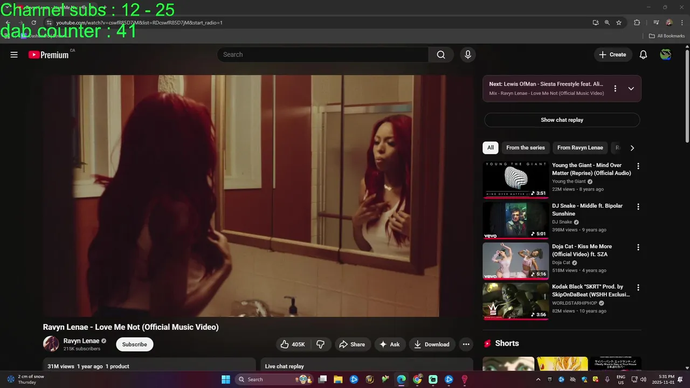Open Young the Giant Mind Over Matter thumbnail
This screenshot has height=388, width=690.
coord(515,180)
